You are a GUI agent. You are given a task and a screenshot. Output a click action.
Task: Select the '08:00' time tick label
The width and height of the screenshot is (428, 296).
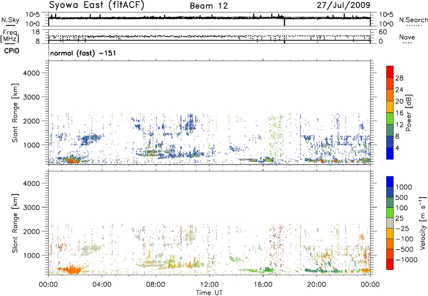tap(155, 285)
